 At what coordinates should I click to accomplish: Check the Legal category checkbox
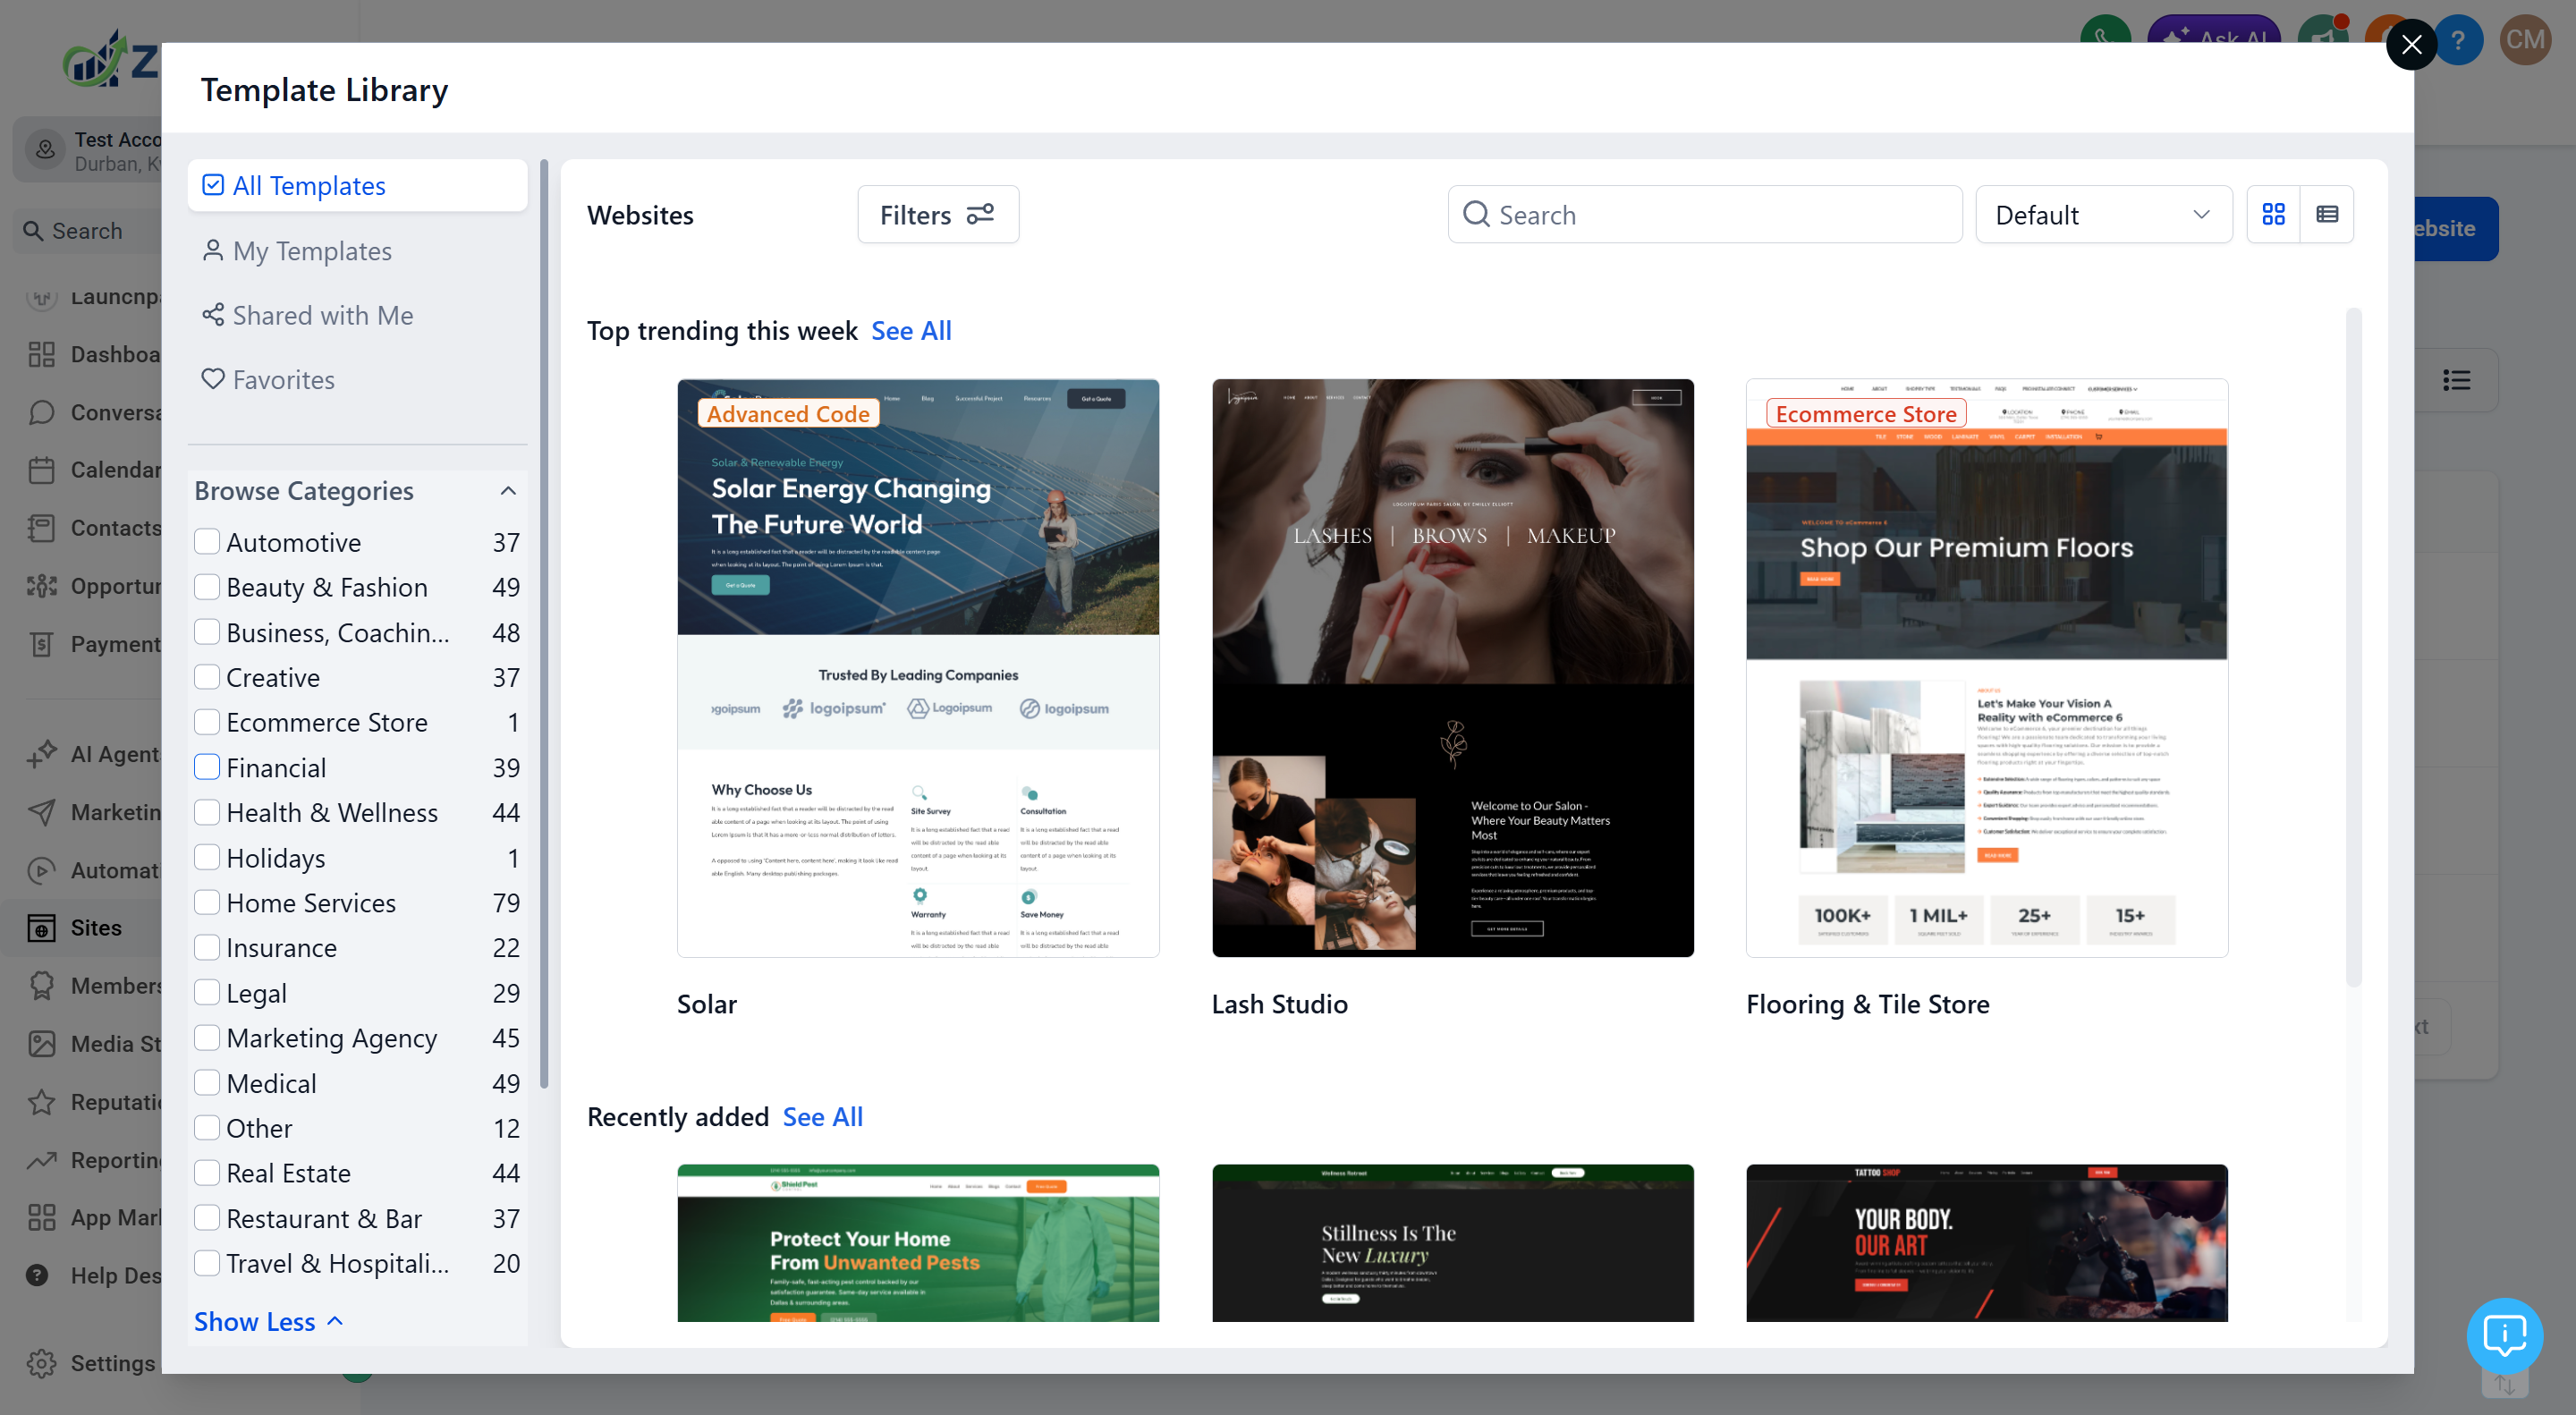(x=207, y=992)
